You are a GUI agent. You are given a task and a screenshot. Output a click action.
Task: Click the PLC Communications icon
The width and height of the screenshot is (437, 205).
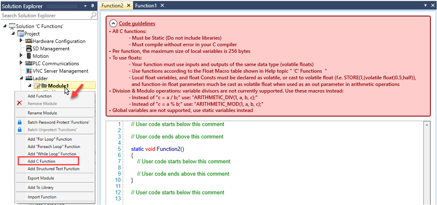[x=29, y=63]
